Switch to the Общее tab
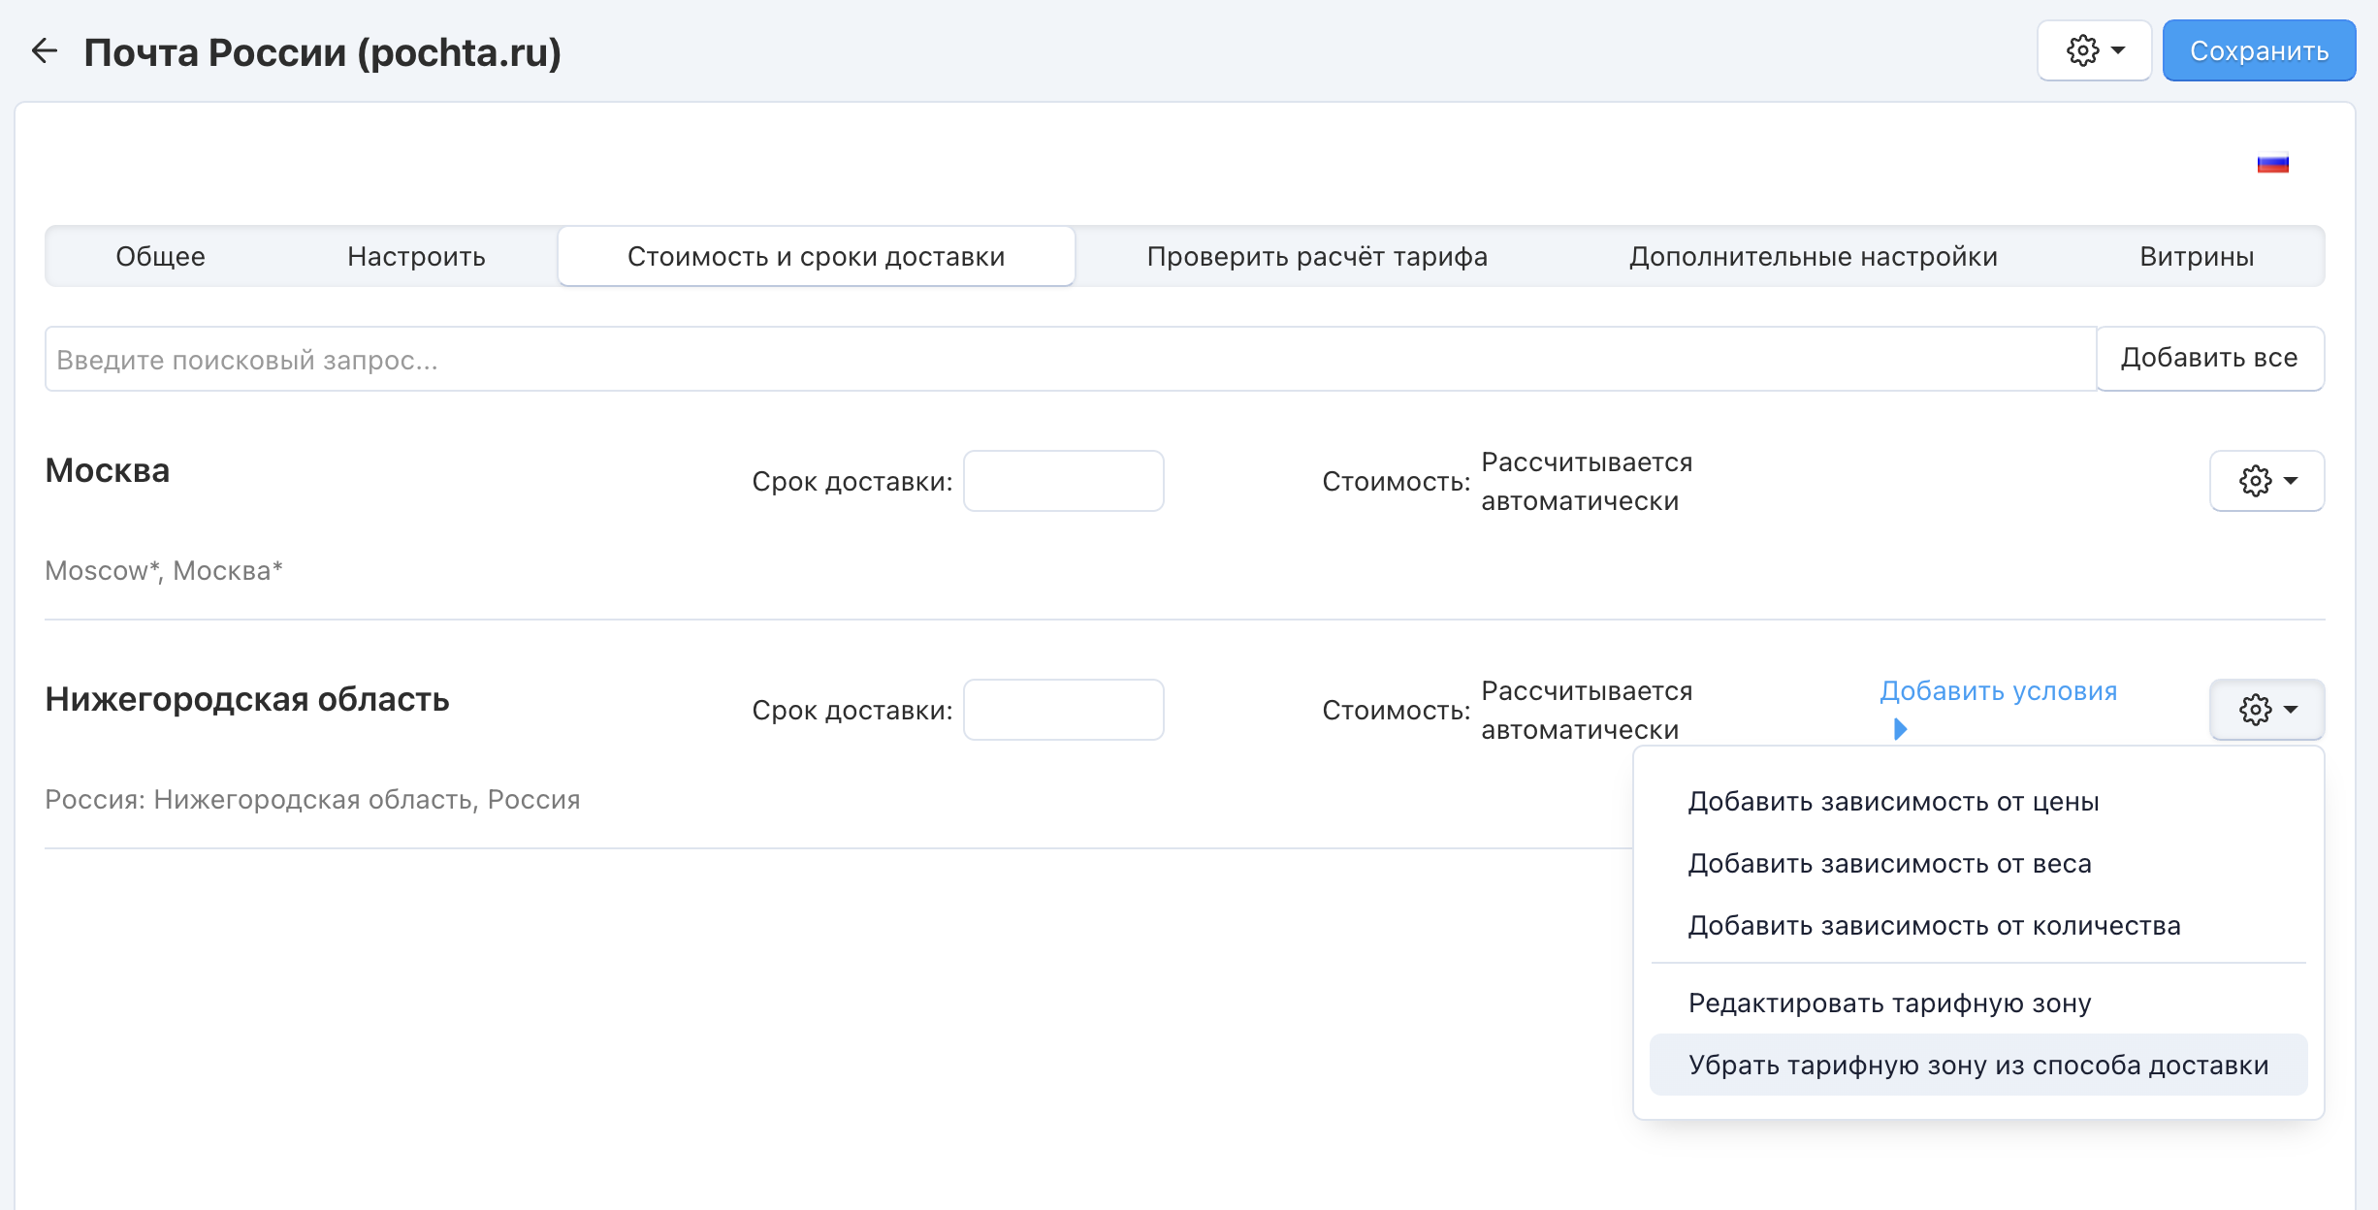The width and height of the screenshot is (2378, 1210). coord(160,256)
